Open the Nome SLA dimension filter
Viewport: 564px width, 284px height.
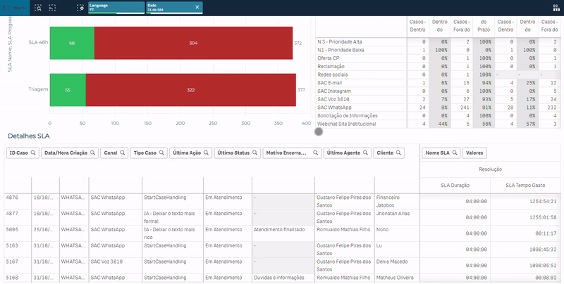coord(440,153)
